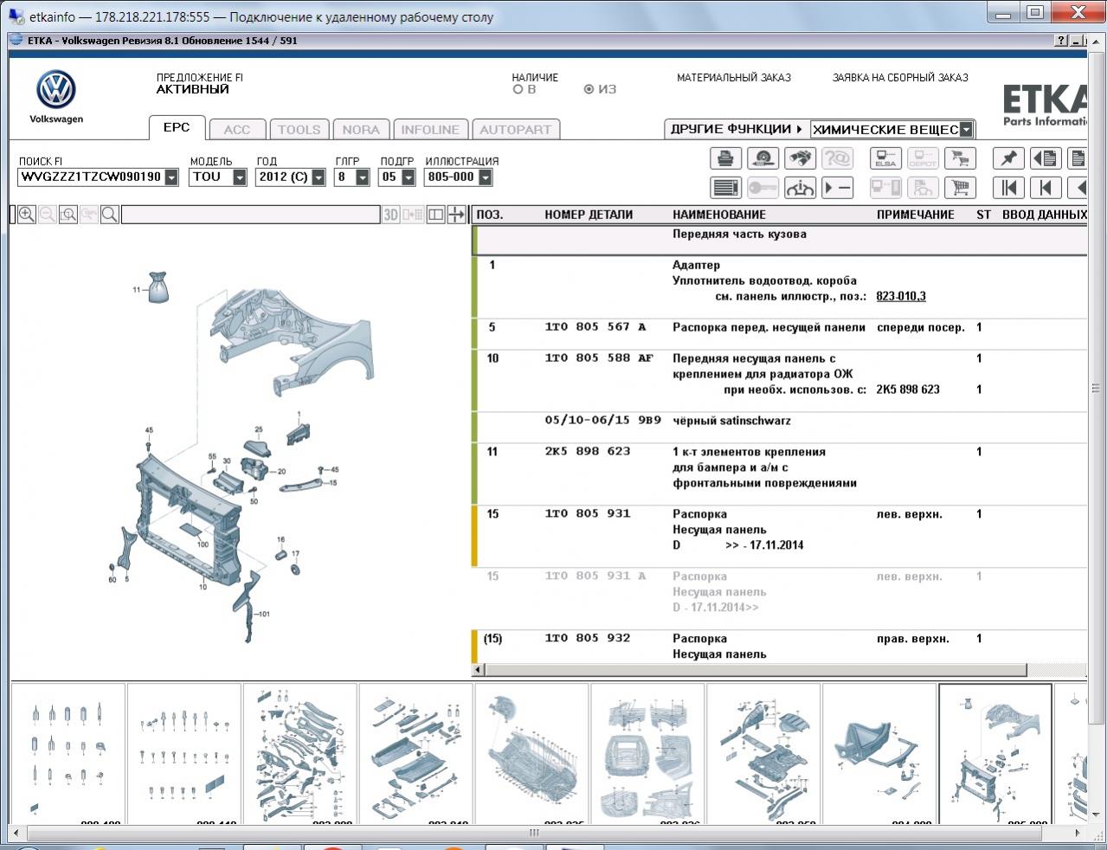Select part number 1T0 805 567 A
Screen dimensions: 1107x850
[x=595, y=327]
